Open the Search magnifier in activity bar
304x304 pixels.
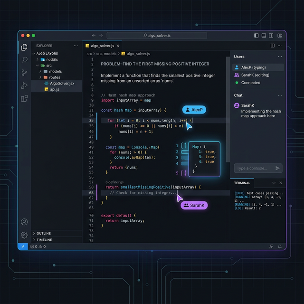pos(24,60)
